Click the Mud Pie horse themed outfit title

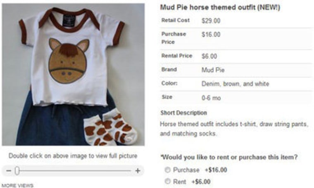pos(220,7)
